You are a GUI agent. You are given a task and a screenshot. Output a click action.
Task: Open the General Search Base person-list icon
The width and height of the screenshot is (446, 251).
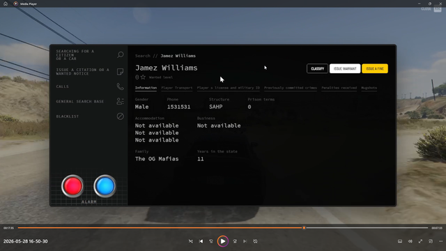point(121,101)
